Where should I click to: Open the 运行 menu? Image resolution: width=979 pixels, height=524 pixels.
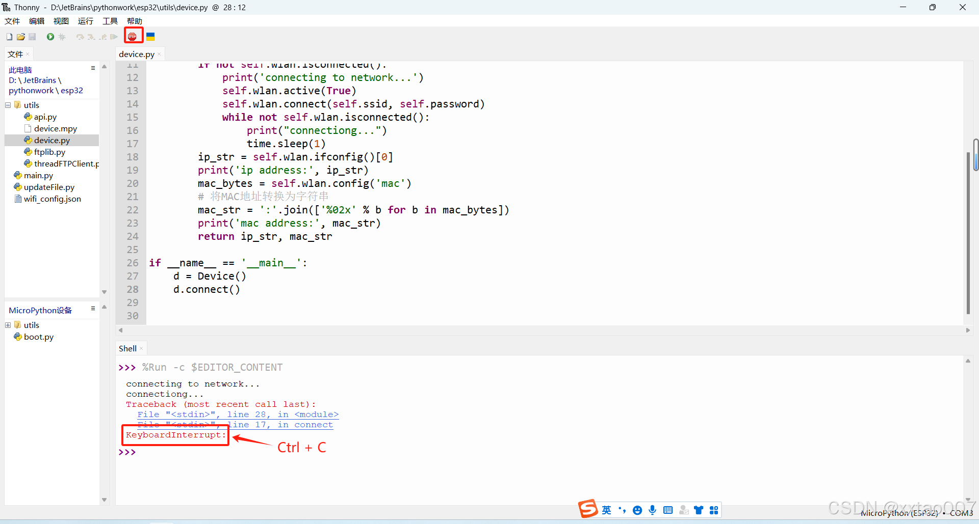[x=85, y=21]
